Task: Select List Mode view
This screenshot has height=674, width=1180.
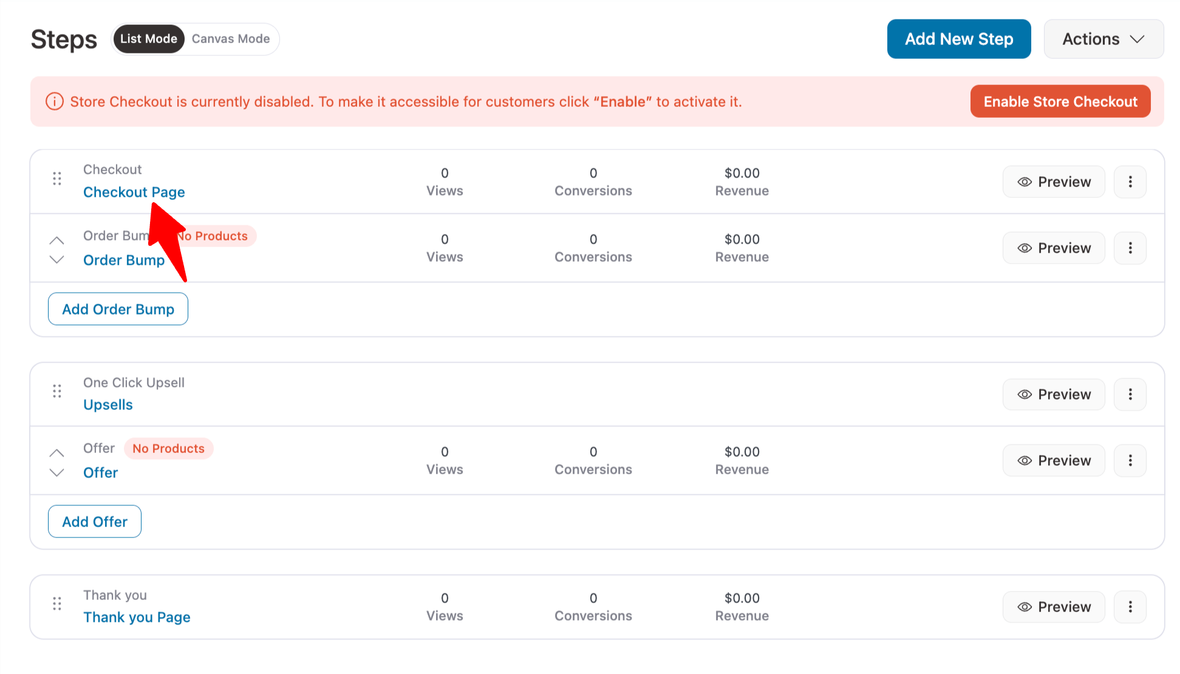Action: [x=149, y=39]
